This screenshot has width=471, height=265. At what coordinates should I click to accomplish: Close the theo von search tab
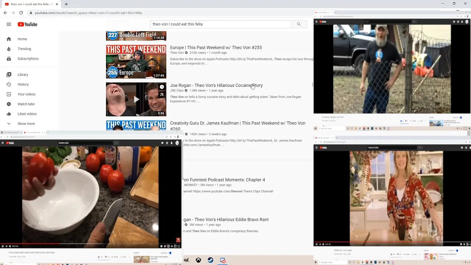pyautogui.click(x=57, y=4)
